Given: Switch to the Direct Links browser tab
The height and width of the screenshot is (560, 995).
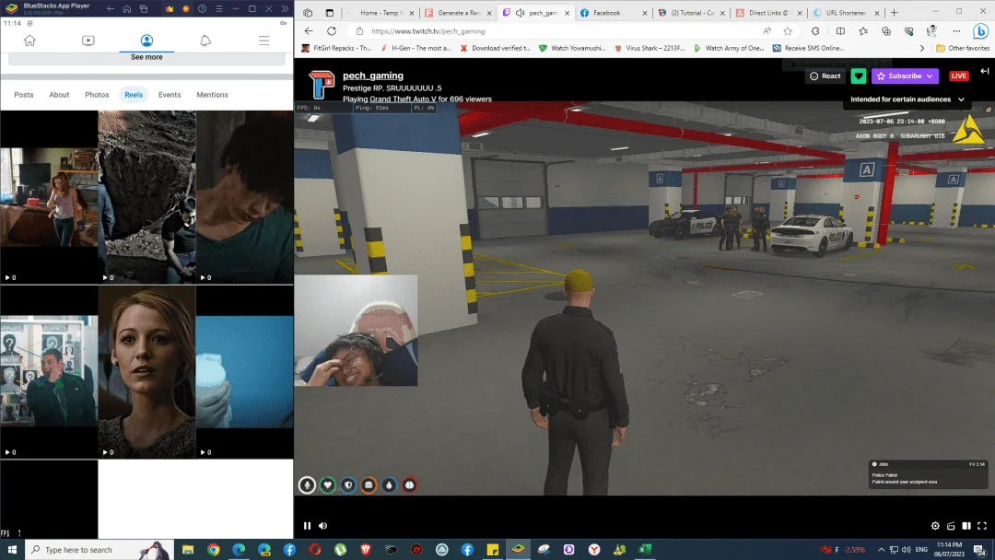Looking at the screenshot, I should 768,13.
